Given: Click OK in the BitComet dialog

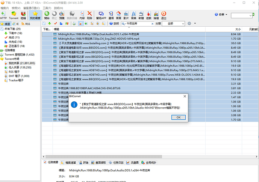Looking at the screenshot, I should point(179,117).
